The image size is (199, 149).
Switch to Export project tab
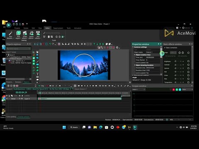pyautogui.click(x=58, y=28)
